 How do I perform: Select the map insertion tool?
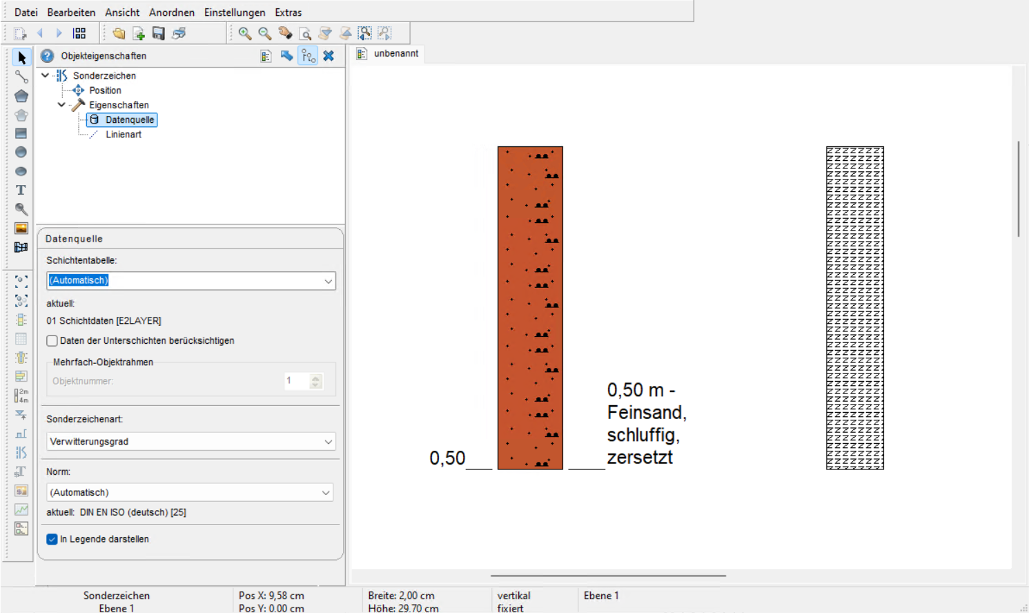point(21,246)
